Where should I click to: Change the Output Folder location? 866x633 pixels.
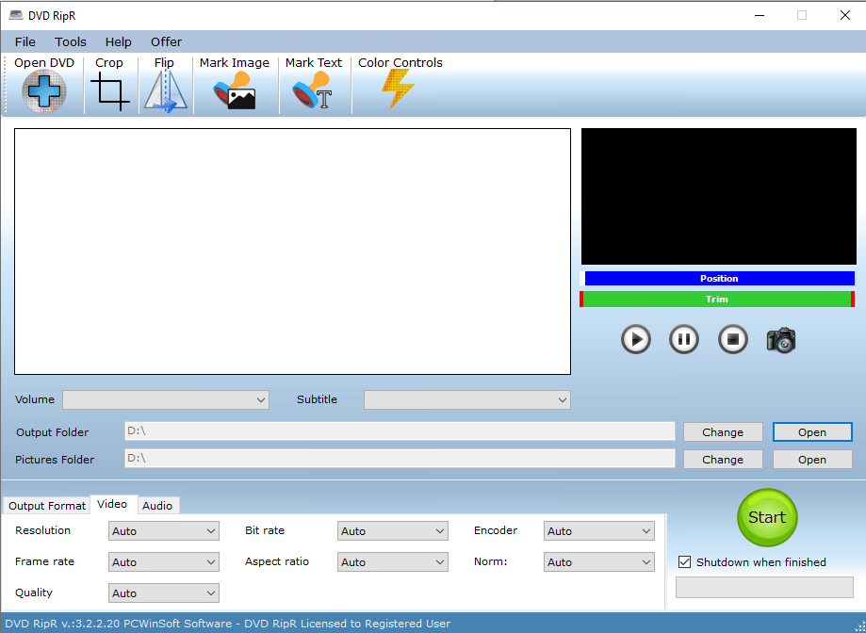tap(723, 432)
